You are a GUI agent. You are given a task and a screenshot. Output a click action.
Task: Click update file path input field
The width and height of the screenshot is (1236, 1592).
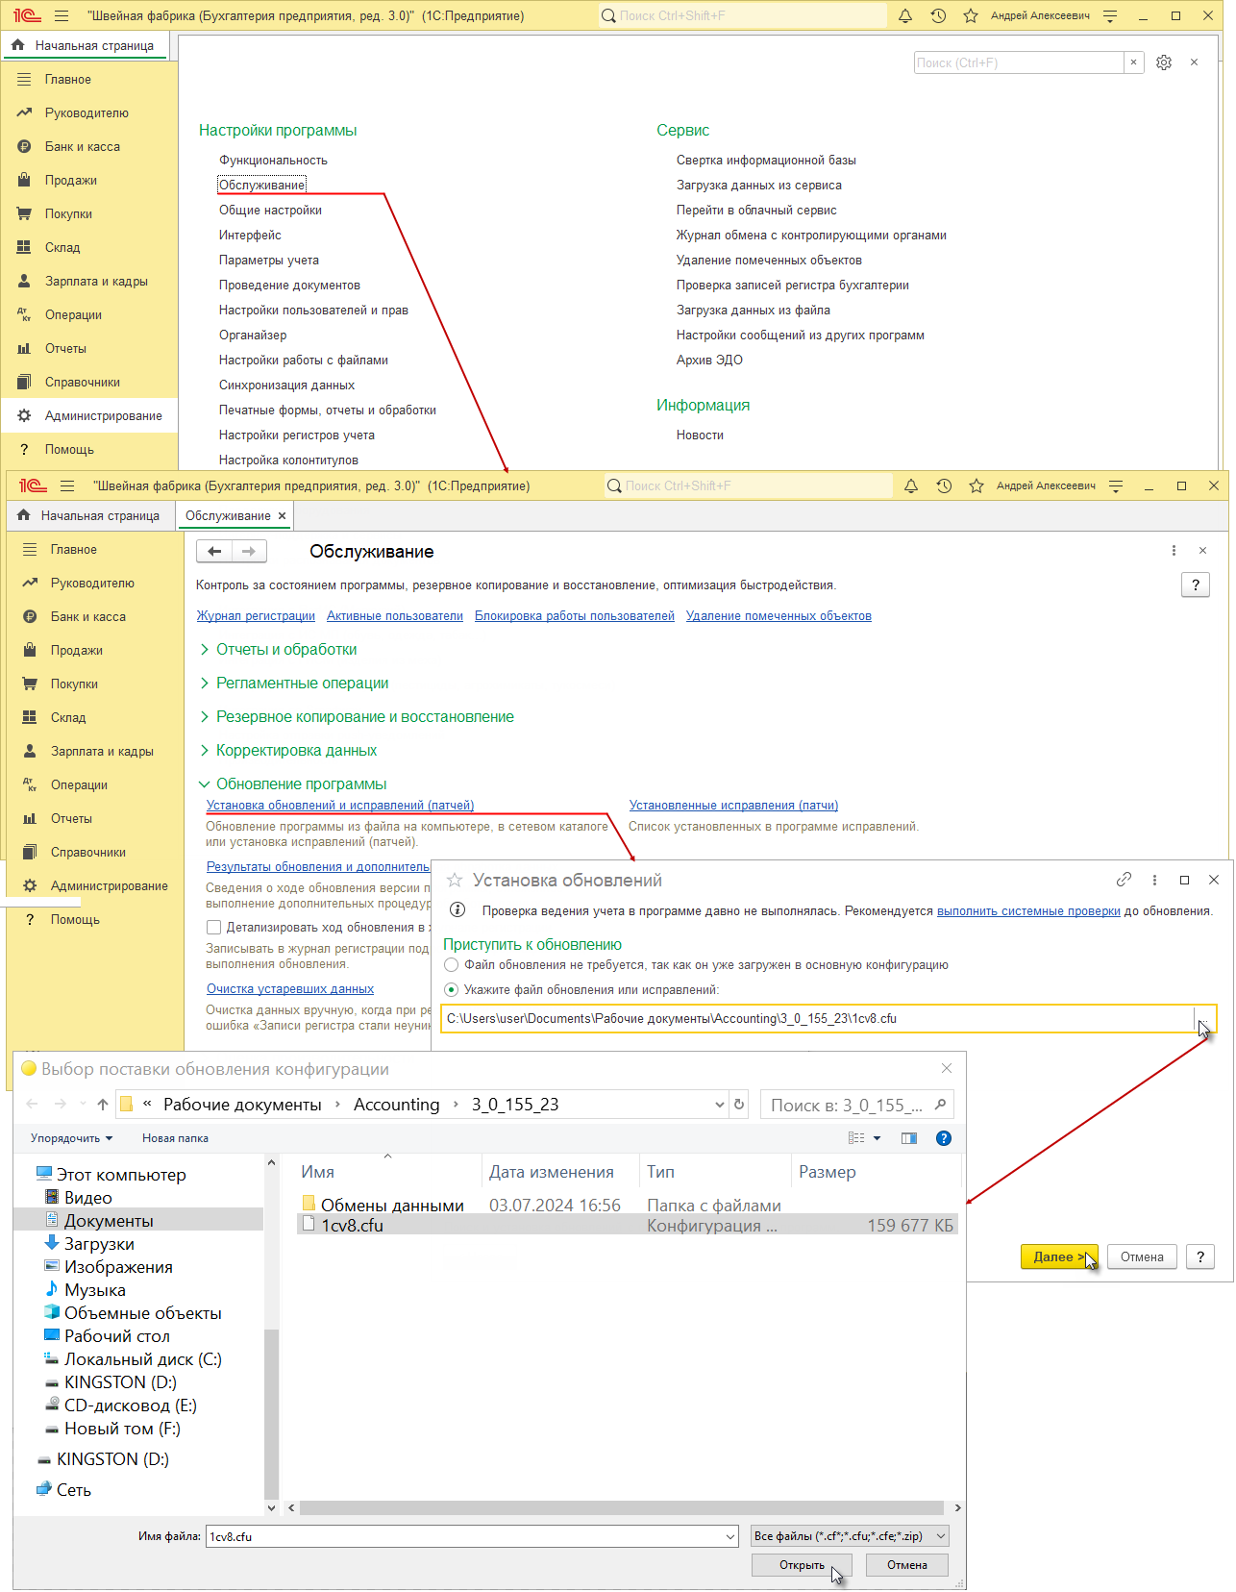(x=817, y=1018)
